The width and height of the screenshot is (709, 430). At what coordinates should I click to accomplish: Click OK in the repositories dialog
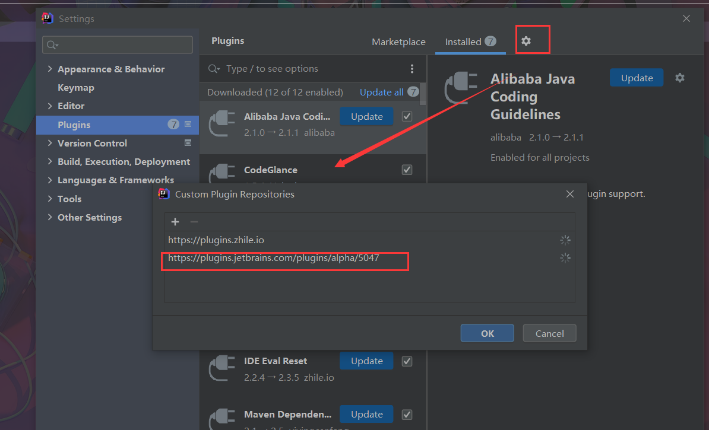tap(487, 333)
